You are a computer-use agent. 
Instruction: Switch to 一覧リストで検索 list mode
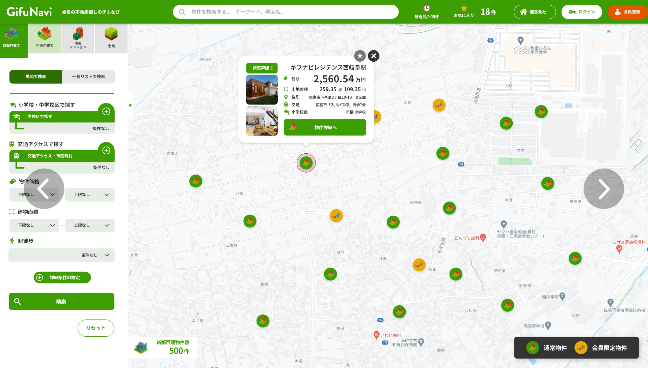click(88, 77)
